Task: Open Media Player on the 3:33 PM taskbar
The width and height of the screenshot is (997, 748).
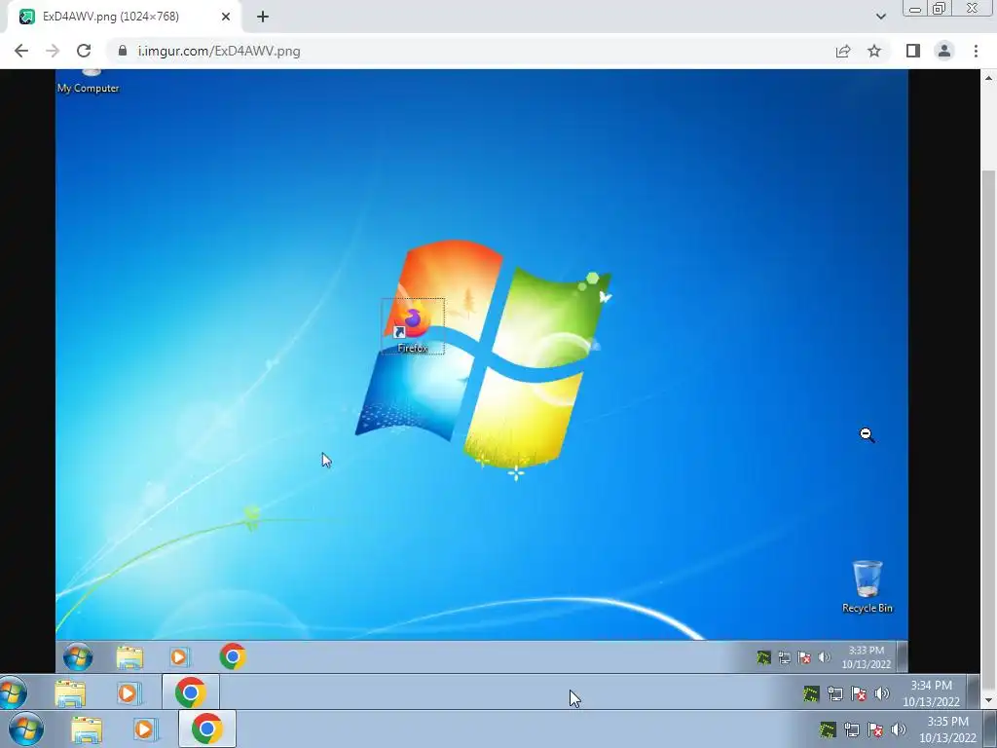Action: (x=180, y=657)
